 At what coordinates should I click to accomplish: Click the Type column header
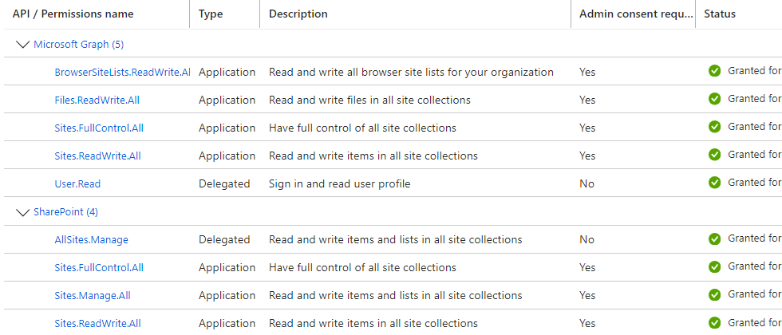tap(211, 14)
